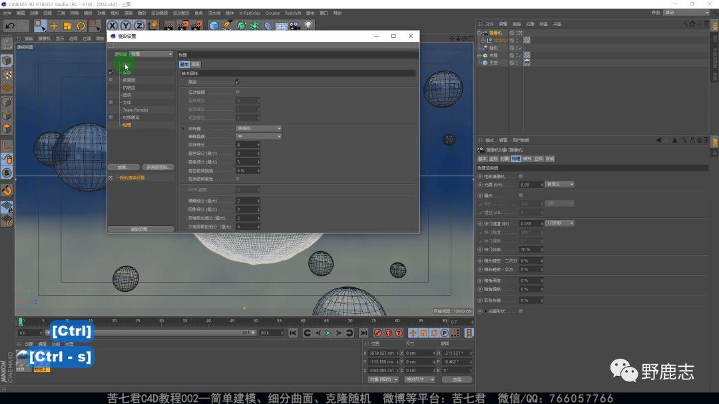719x404 pixels.
Task: Select the Rotate tool icon
Action: [81, 25]
